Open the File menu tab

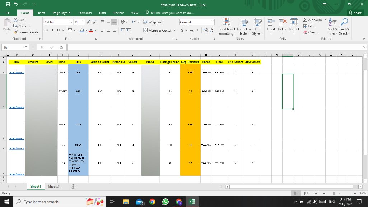8,13
